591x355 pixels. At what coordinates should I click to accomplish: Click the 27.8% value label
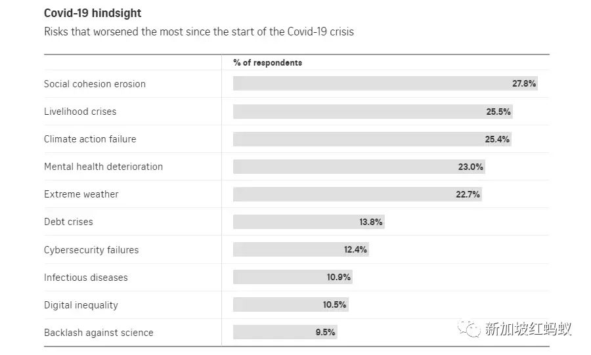(x=524, y=84)
